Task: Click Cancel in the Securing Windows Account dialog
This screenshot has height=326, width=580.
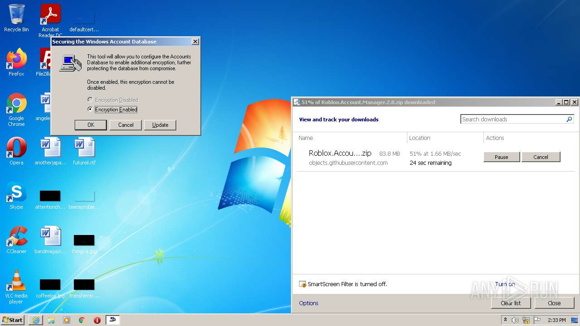Action: [126, 125]
